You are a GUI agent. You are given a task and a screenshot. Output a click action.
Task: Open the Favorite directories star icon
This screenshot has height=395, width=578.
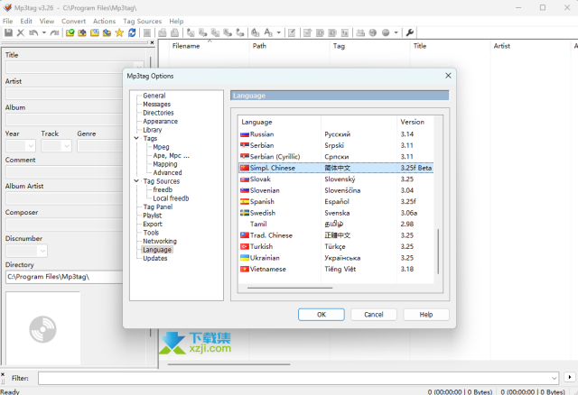click(x=119, y=32)
